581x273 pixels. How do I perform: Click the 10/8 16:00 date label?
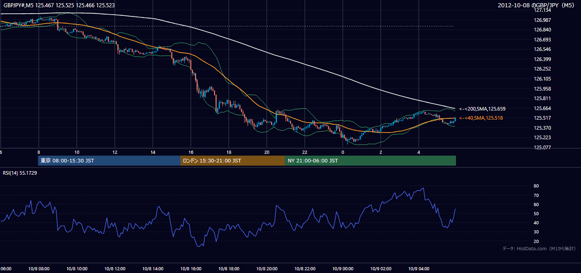coord(191,268)
